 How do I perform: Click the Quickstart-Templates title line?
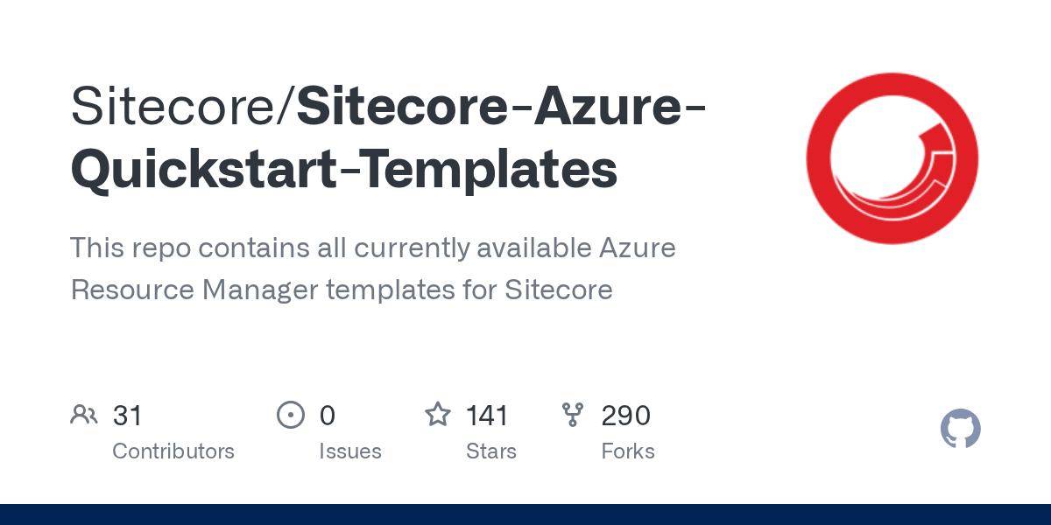click(343, 170)
